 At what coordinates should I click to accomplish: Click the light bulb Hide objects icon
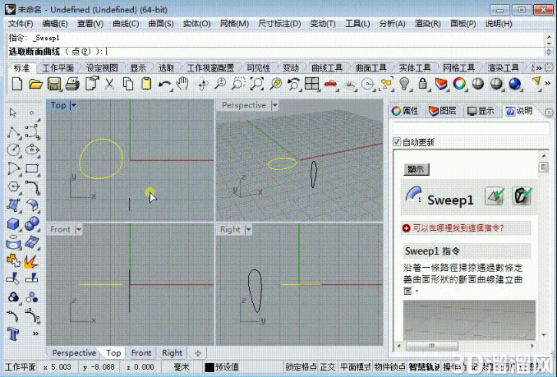click(x=404, y=84)
